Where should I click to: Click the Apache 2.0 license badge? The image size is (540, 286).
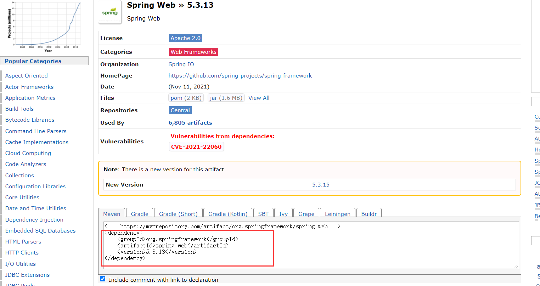186,38
